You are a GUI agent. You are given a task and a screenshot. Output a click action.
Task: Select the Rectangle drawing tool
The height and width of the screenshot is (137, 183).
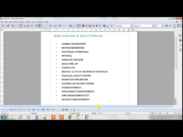pos(11,110)
